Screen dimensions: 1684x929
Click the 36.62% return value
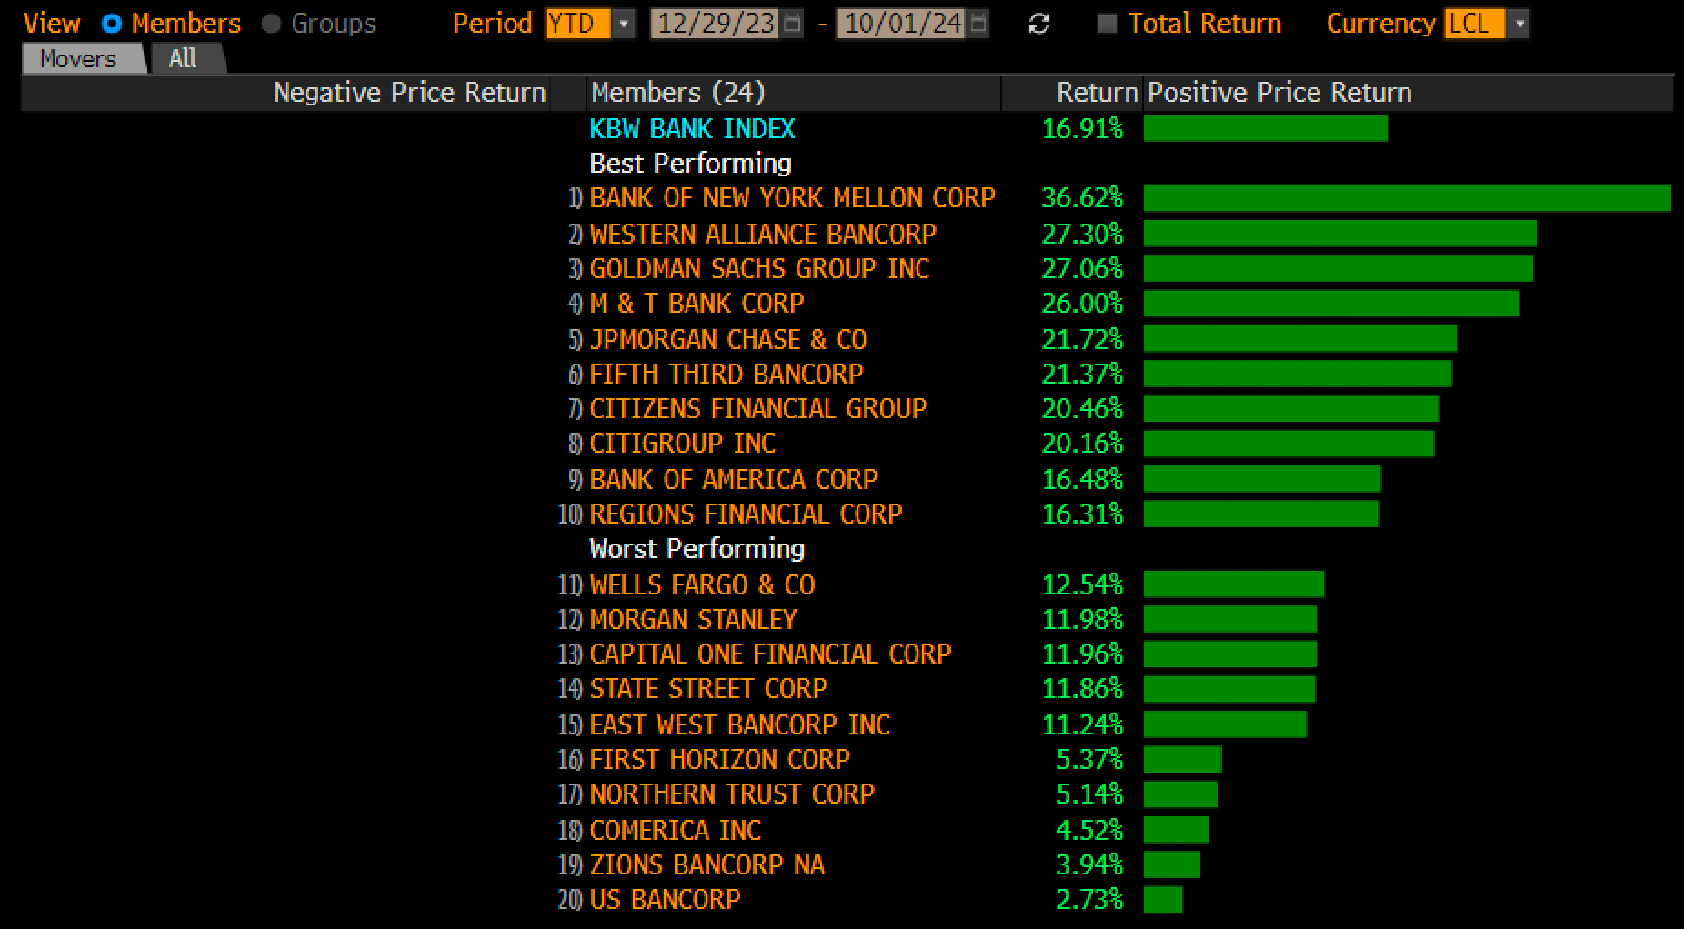(x=1082, y=198)
